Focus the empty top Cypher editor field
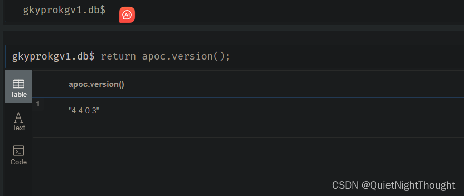This screenshot has height=196, width=464. point(234,11)
